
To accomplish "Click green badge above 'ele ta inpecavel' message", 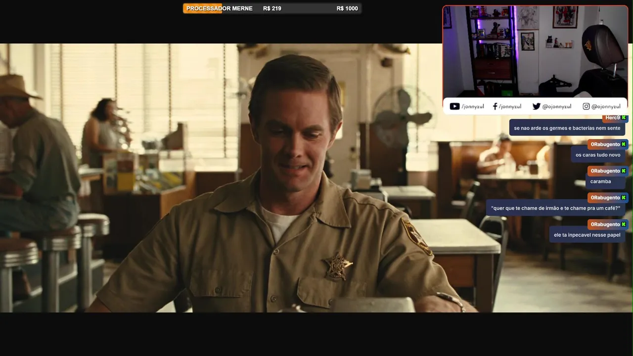I will click(x=624, y=224).
